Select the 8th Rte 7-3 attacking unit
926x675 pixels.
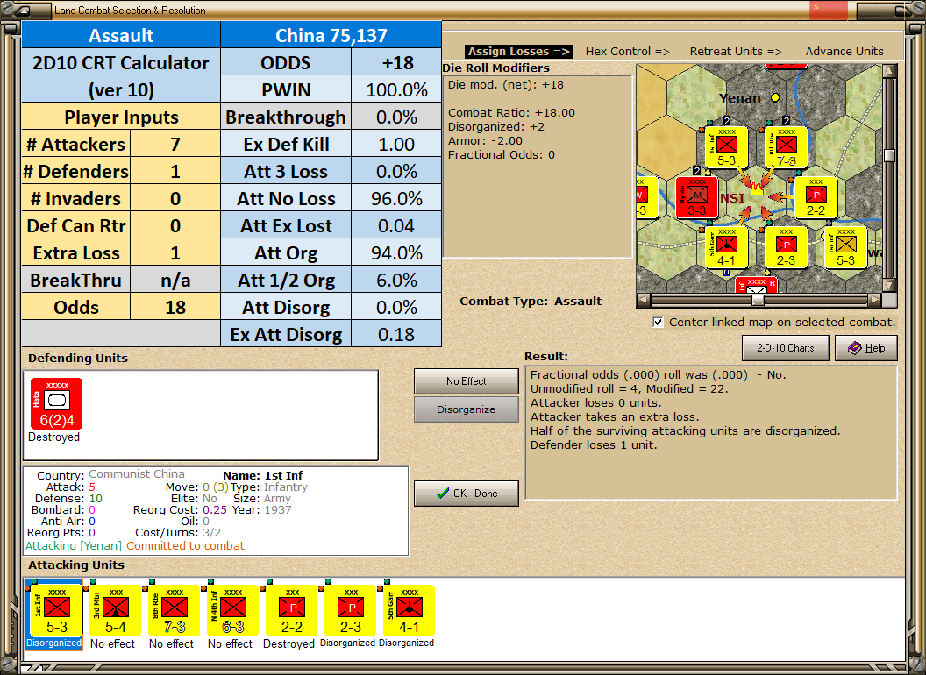point(174,611)
